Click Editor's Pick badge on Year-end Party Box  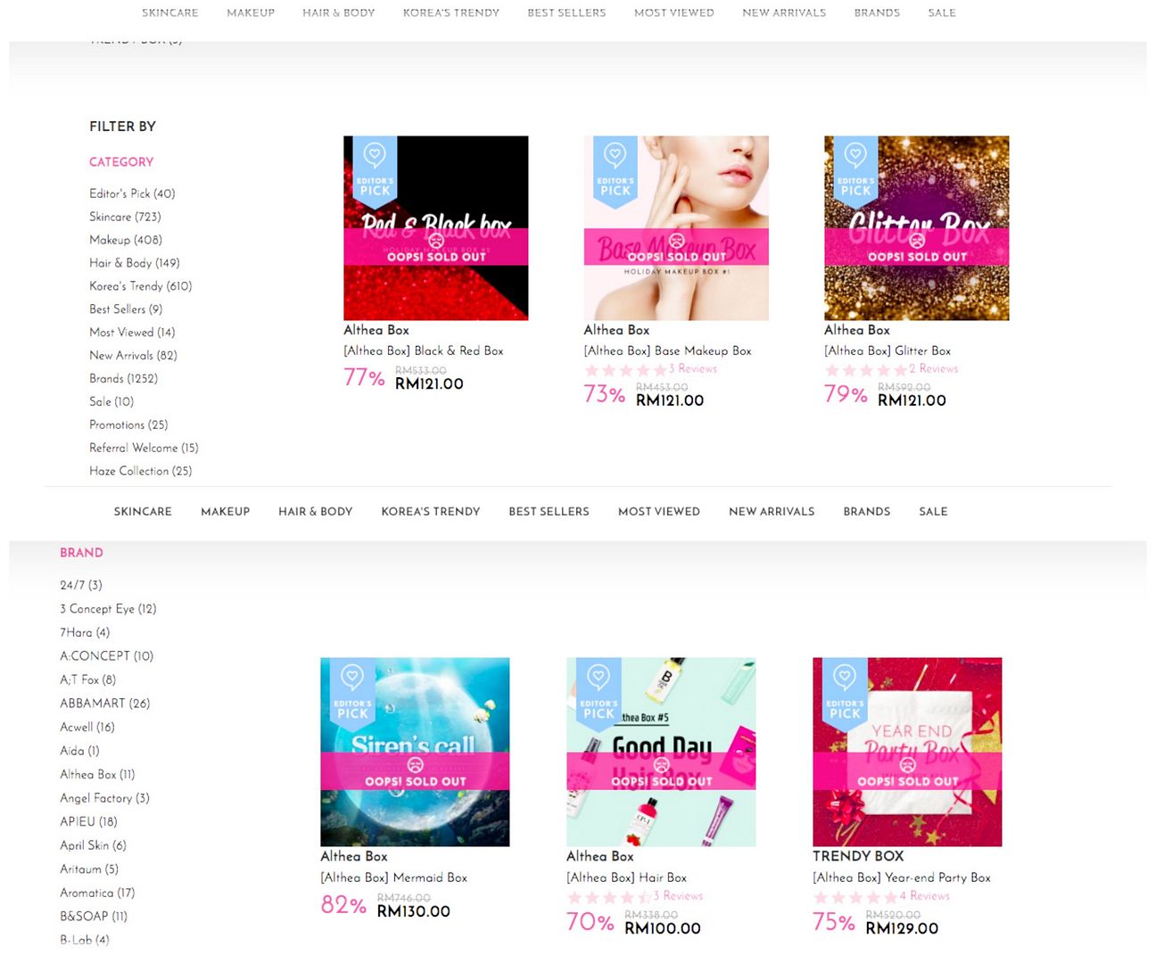coord(845,695)
